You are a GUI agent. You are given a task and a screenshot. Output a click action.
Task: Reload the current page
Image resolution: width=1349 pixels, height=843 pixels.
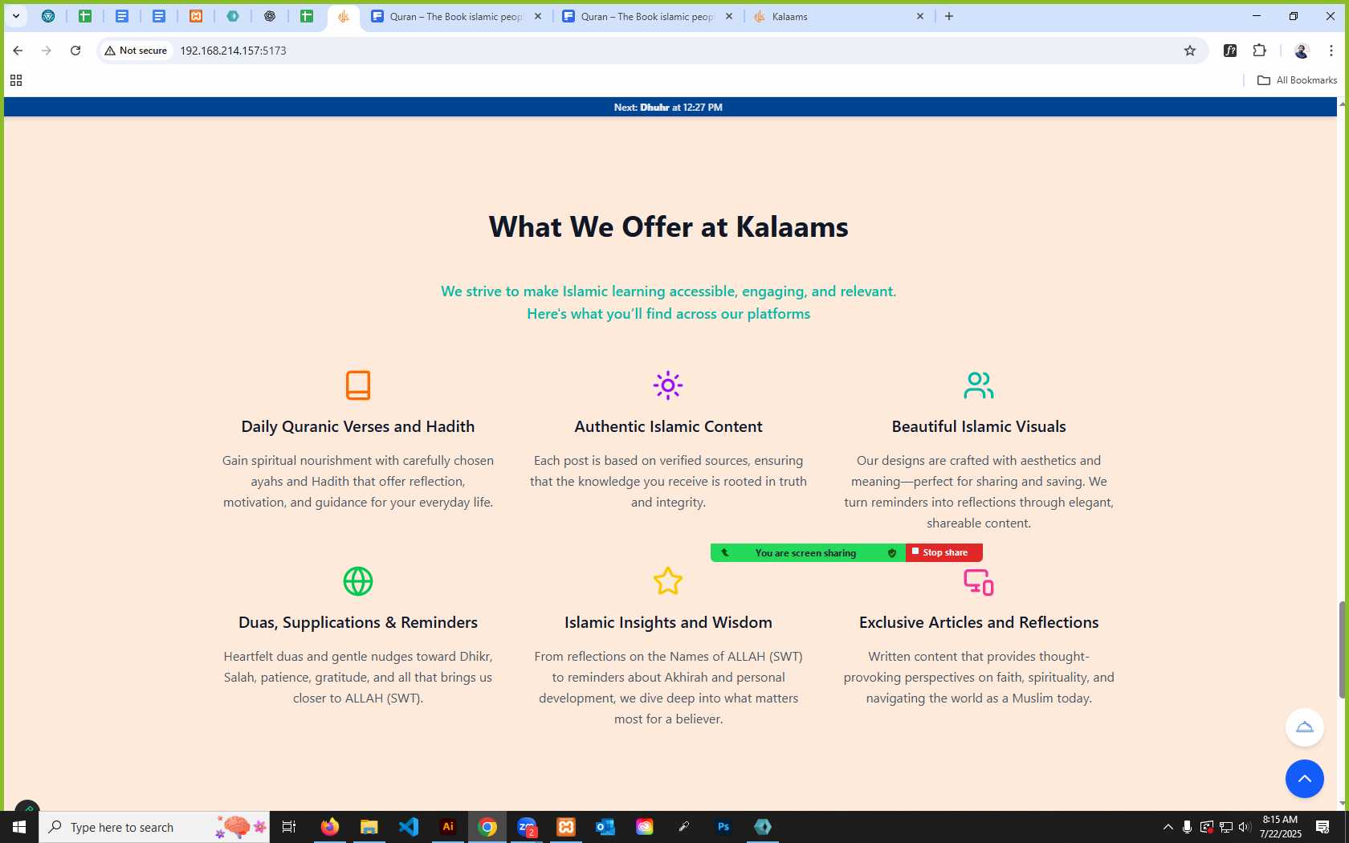pyautogui.click(x=75, y=51)
